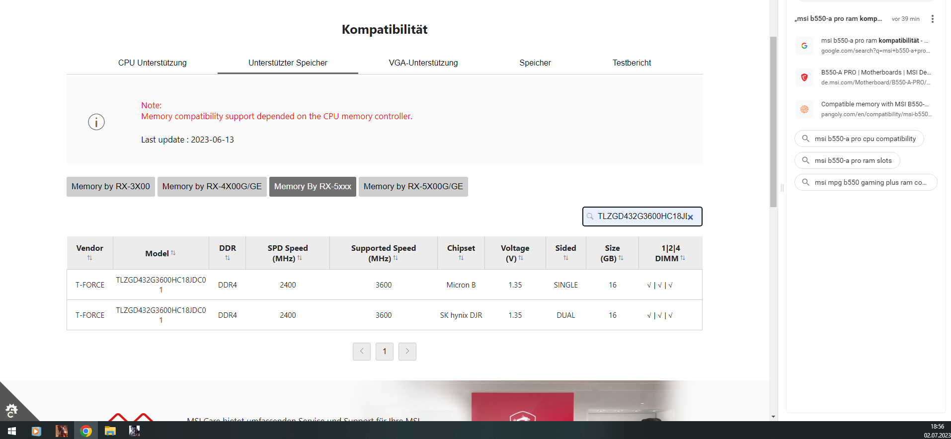Select page 1 in pagination

tap(385, 352)
